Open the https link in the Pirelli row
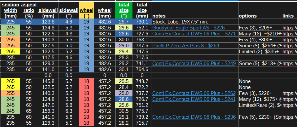Screen dimensions: 297x127 (290, 46)
